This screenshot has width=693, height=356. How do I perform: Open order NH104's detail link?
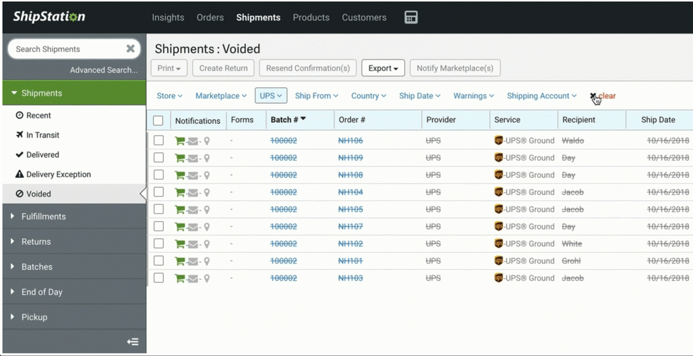point(350,192)
